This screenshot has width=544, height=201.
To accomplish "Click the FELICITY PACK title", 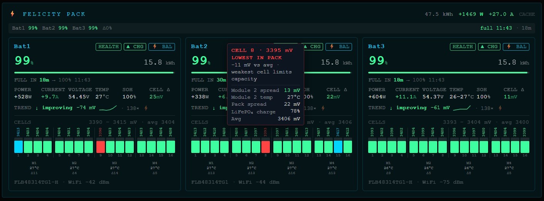I will (x=54, y=14).
